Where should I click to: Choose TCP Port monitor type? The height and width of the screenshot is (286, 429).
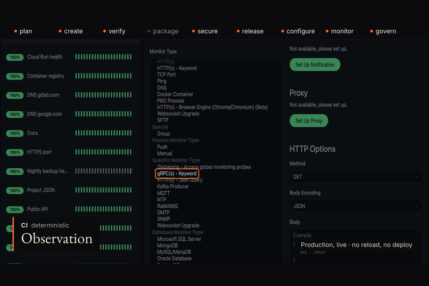[x=167, y=75]
